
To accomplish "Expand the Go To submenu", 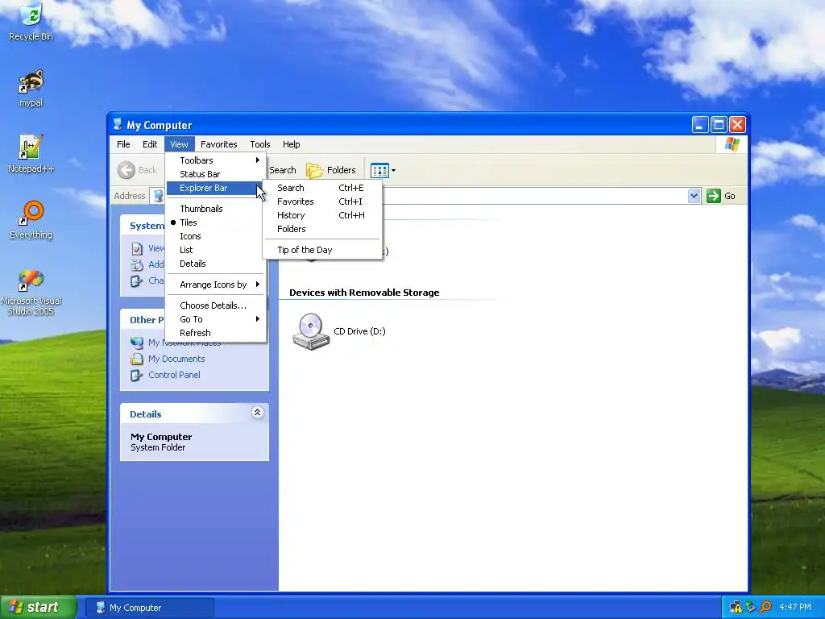I will 216,319.
